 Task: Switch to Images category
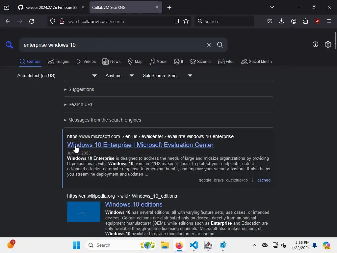click(59, 62)
